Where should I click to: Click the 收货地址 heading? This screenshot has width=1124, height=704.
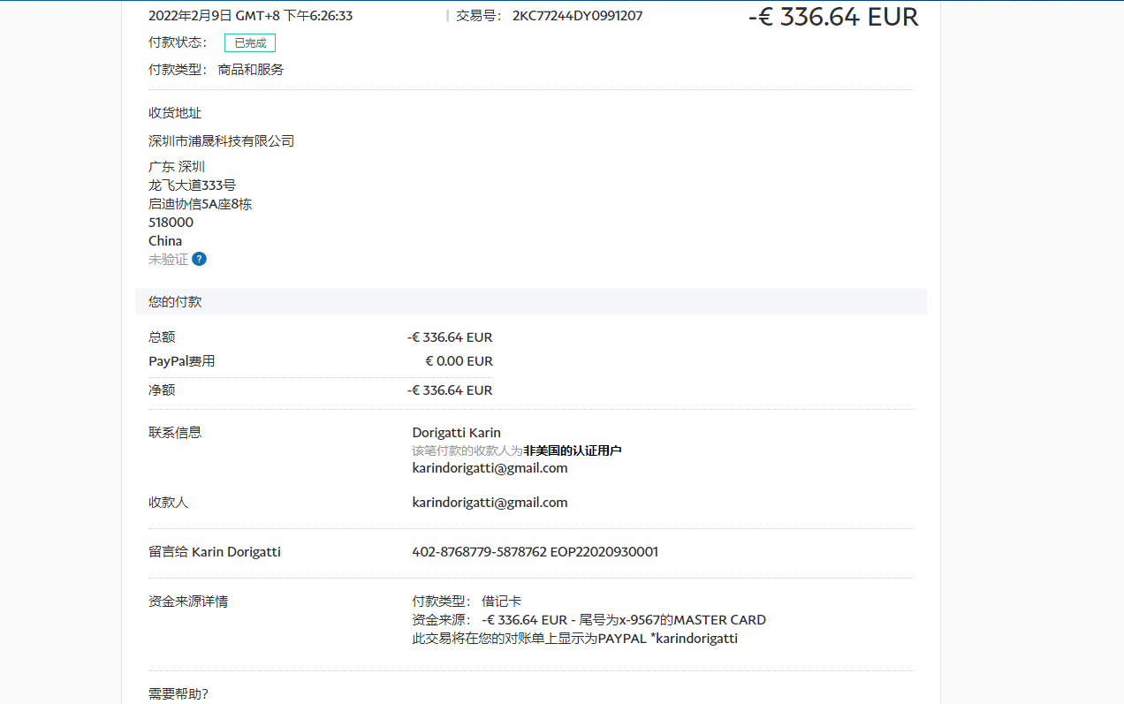click(175, 113)
